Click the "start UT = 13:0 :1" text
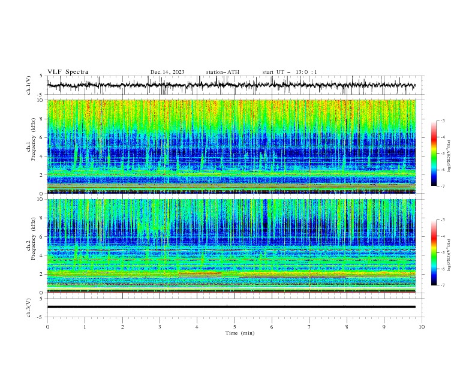The height and width of the screenshot is (367, 475). tap(290, 72)
